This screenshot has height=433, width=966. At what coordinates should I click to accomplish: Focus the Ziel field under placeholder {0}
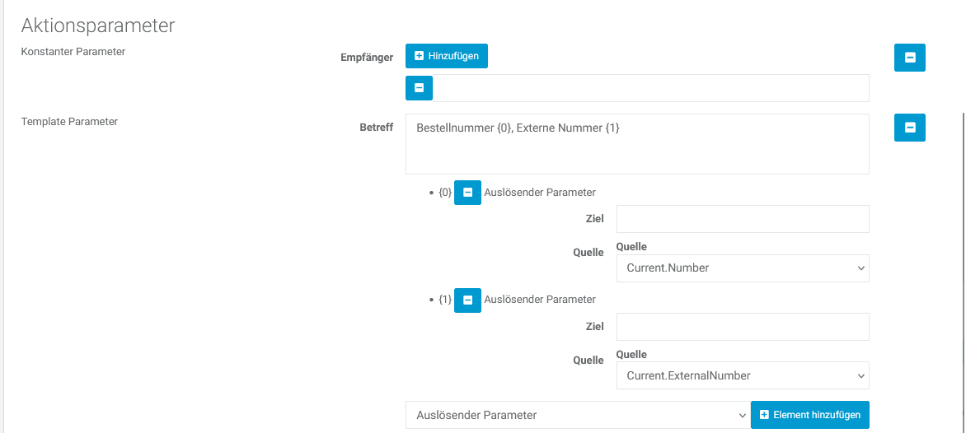click(743, 219)
